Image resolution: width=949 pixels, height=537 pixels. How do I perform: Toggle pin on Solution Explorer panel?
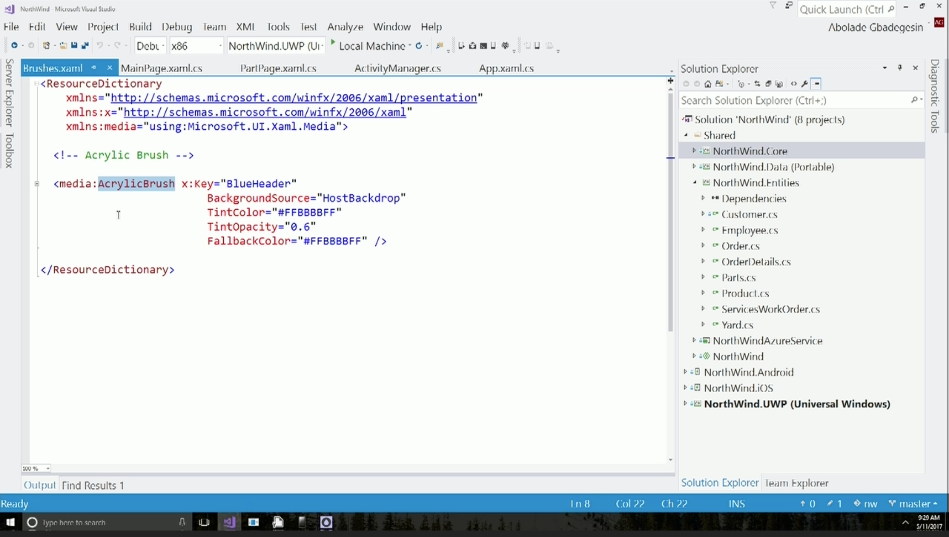[x=900, y=68]
